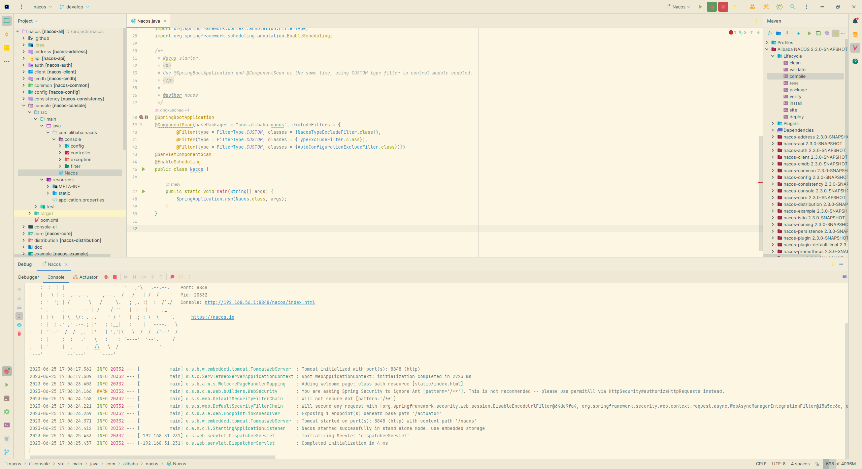Open Commit tool window sidebar icon
The height and width of the screenshot is (469, 862).
[7, 34]
